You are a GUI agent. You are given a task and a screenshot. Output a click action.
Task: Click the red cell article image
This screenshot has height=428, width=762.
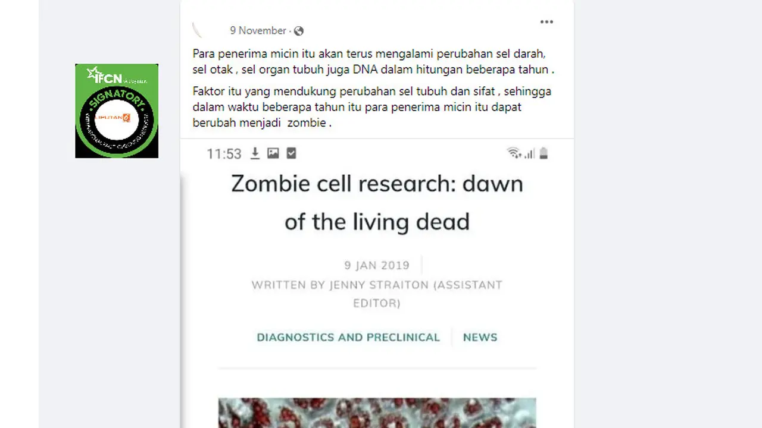(377, 413)
